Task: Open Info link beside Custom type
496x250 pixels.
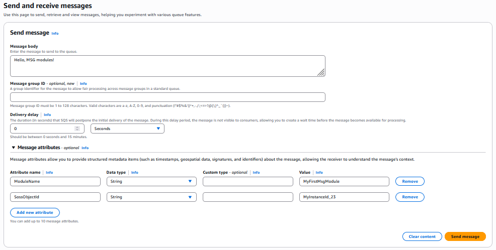Action: click(256, 172)
